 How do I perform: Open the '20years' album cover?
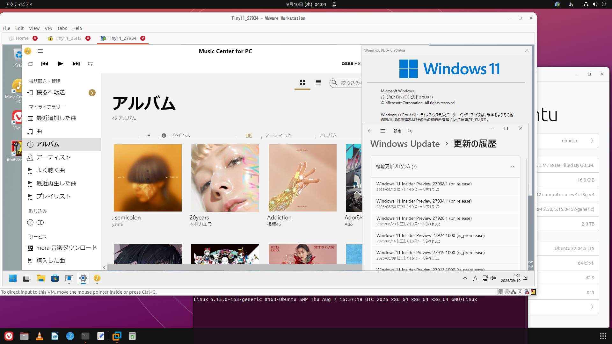[225, 178]
